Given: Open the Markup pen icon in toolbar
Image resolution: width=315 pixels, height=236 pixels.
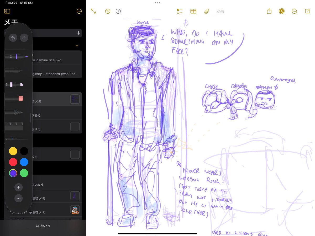Looking at the screenshot, I should 282,11.
